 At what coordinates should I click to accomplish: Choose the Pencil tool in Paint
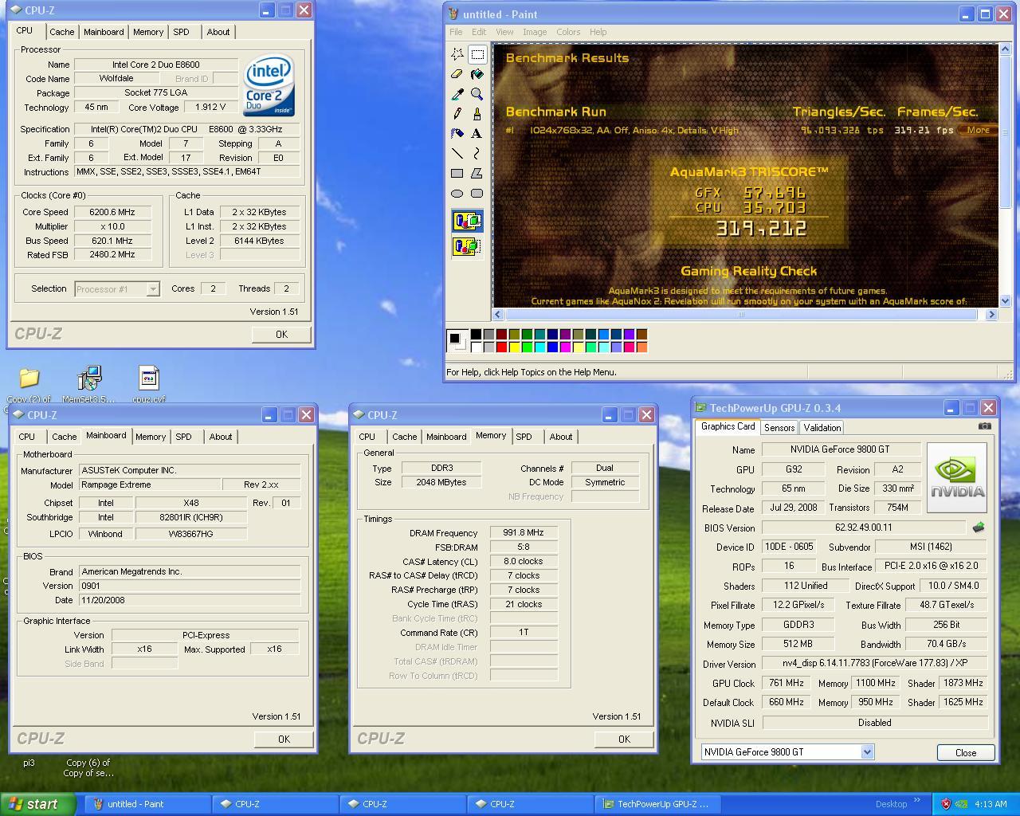point(457,114)
